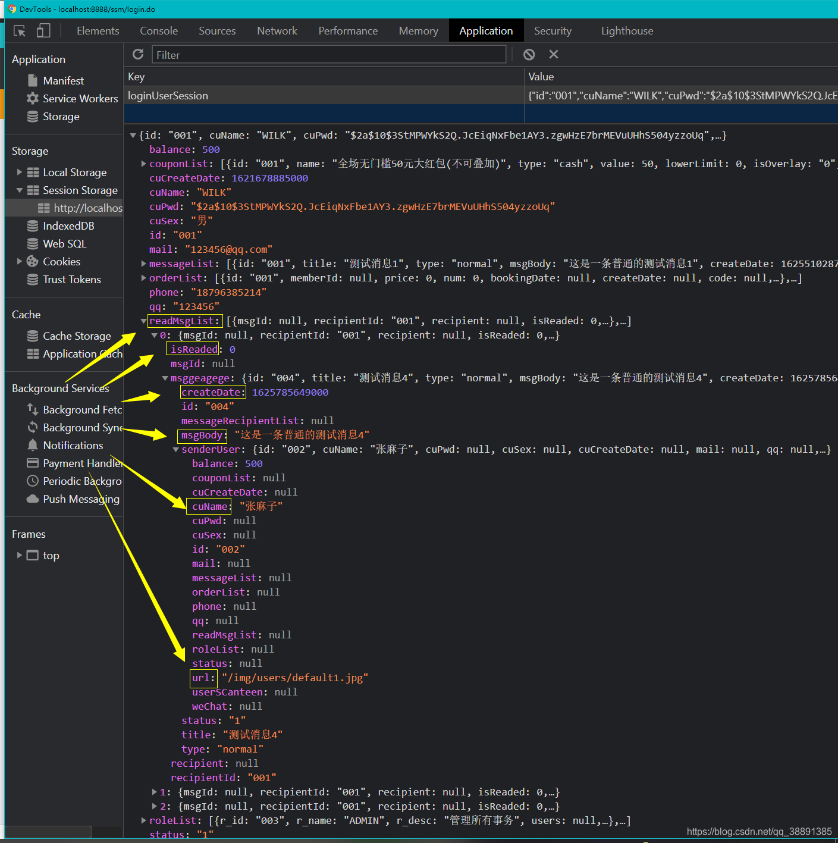Switch to the Memory tab

(419, 31)
